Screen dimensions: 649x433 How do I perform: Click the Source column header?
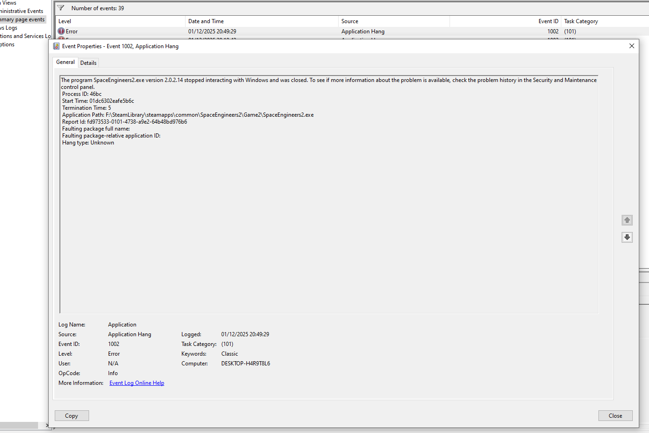(x=394, y=21)
